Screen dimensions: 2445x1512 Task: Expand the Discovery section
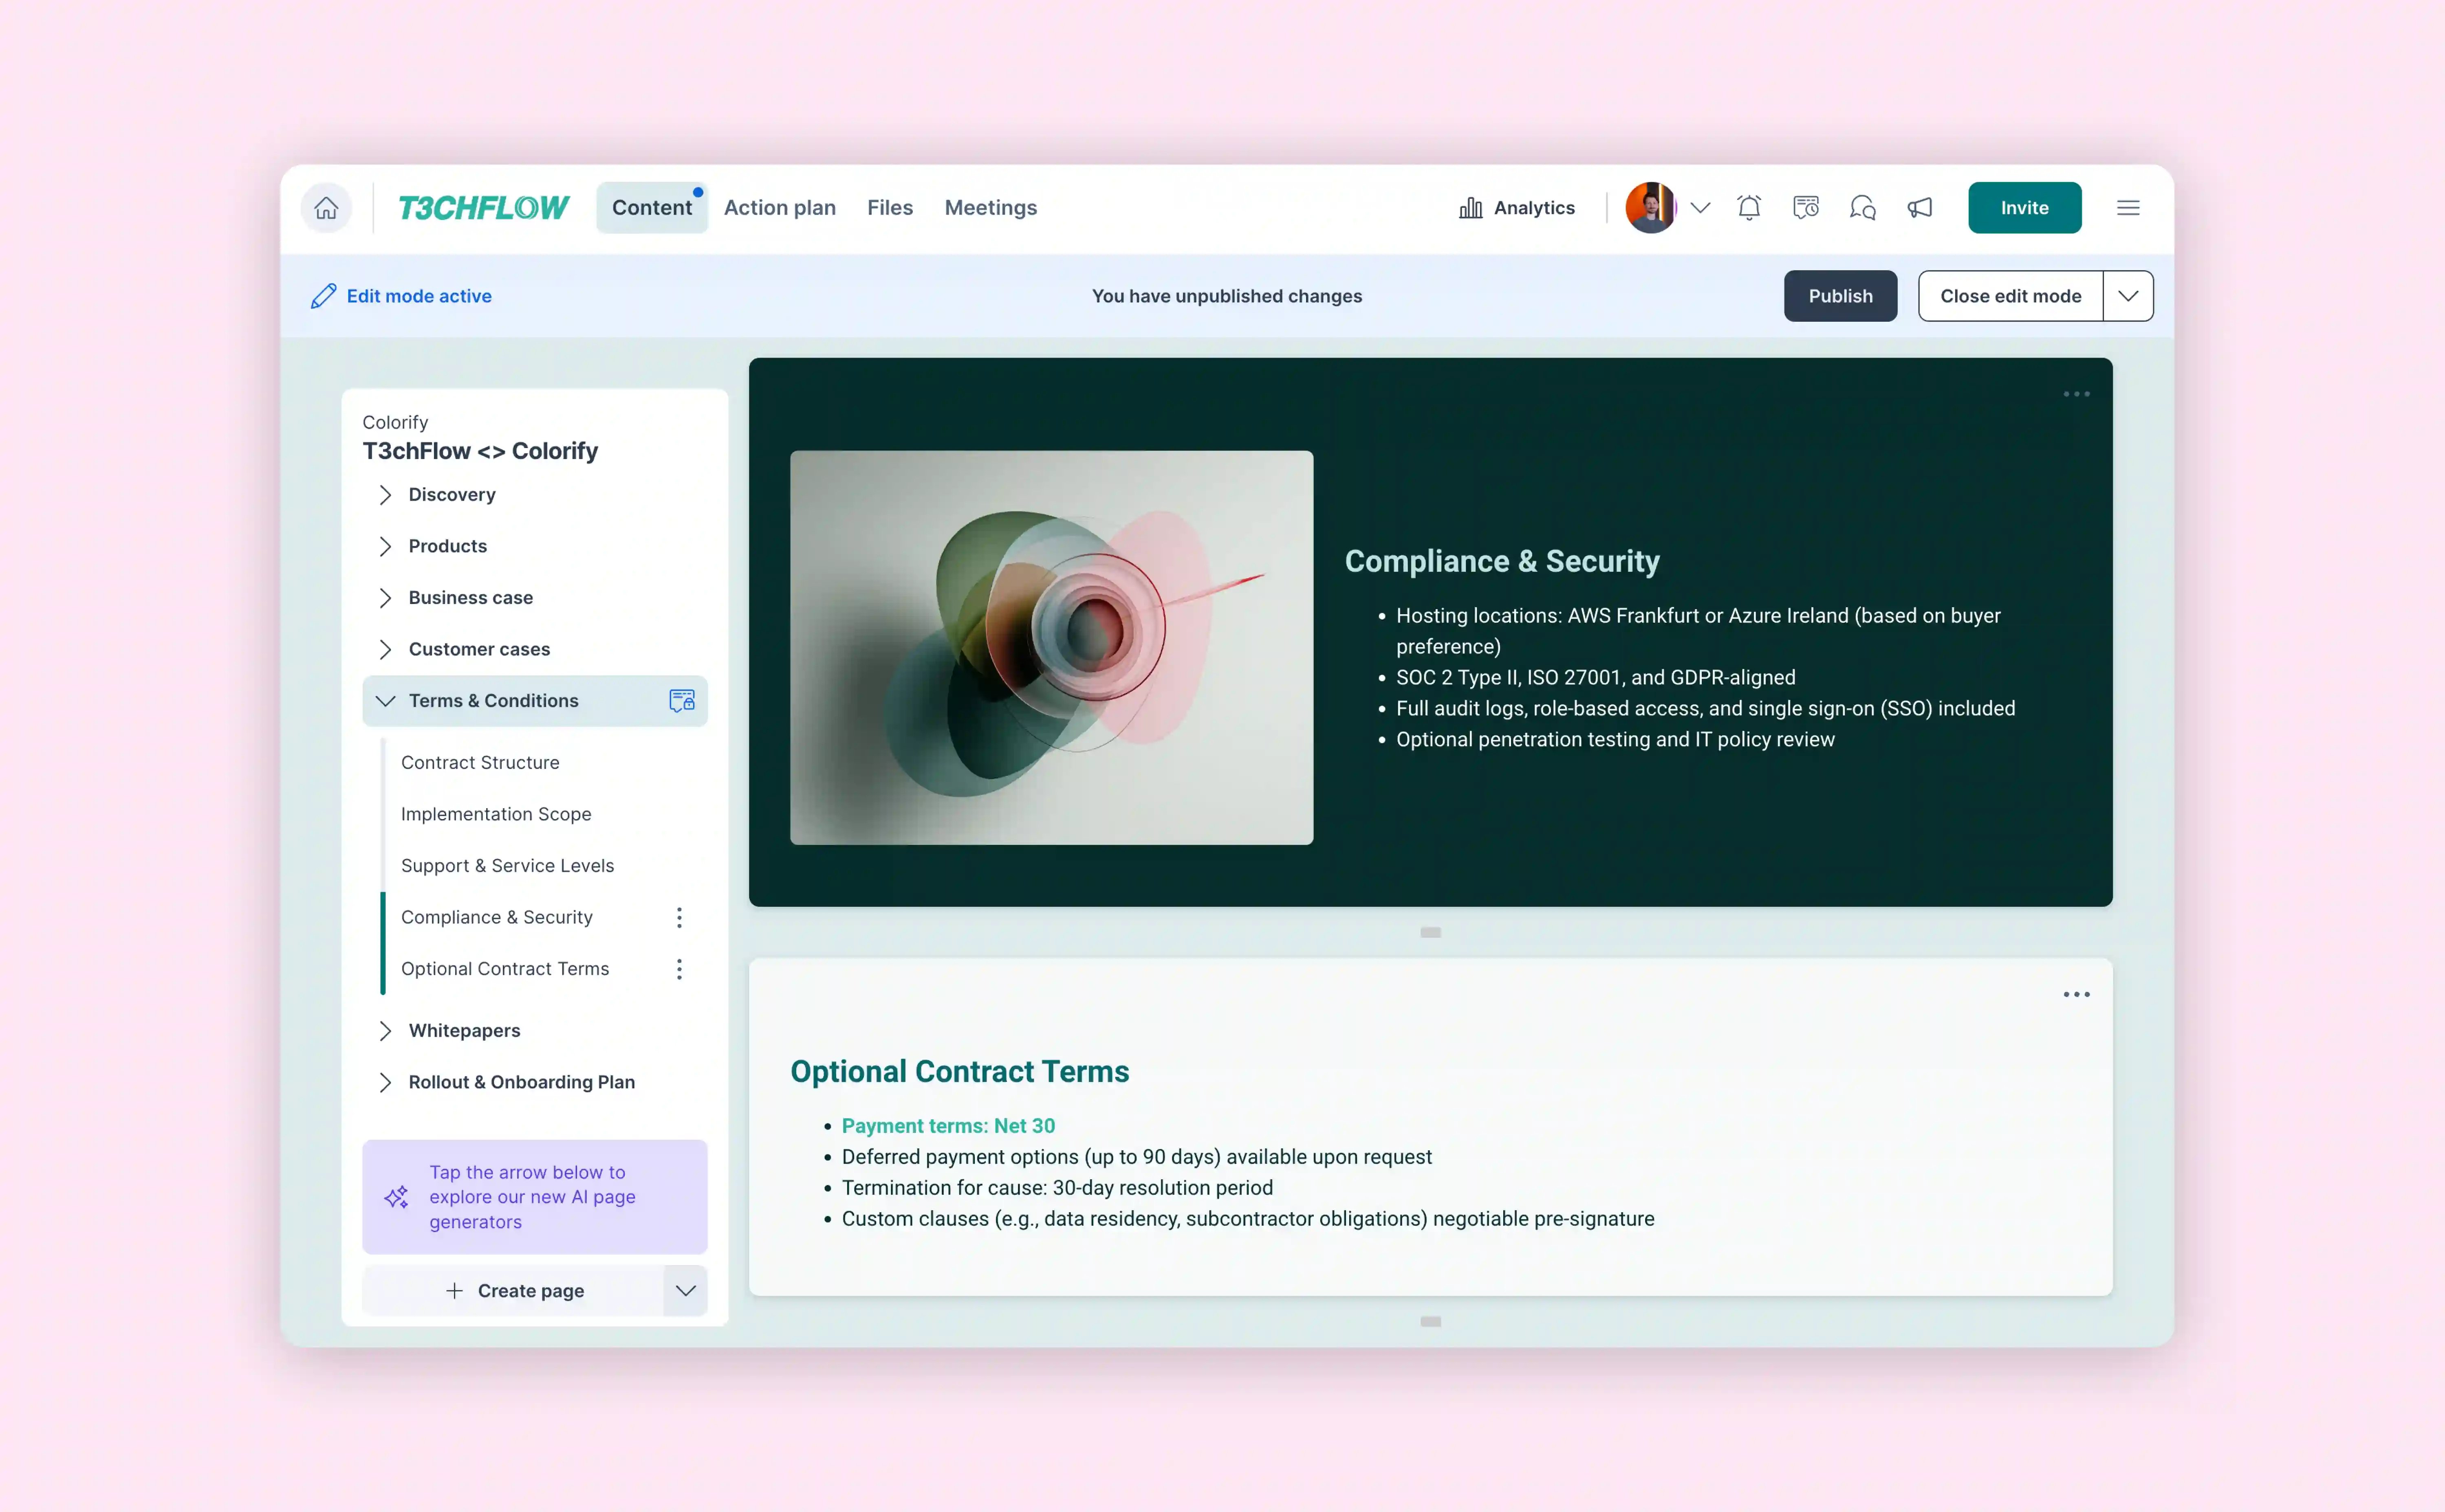pos(385,495)
